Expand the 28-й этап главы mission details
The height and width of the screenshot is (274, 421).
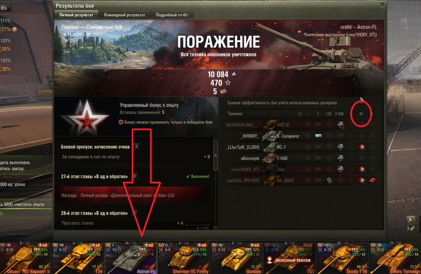point(134,213)
